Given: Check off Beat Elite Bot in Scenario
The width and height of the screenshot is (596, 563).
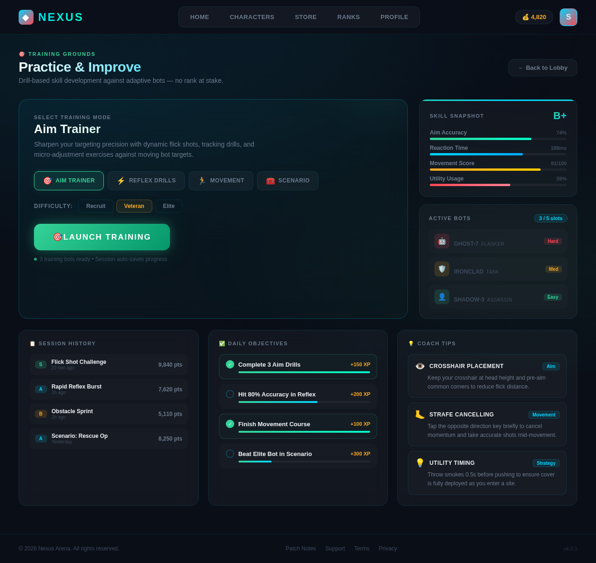Looking at the screenshot, I should click(x=230, y=454).
